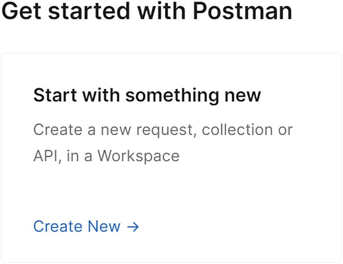Image resolution: width=343 pixels, height=264 pixels.
Task: Click the "Create a new request, collection or" text
Action: (x=163, y=130)
